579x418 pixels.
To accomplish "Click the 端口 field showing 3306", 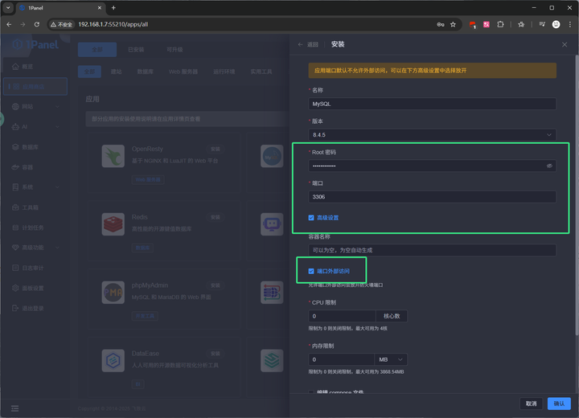I will click(x=432, y=197).
